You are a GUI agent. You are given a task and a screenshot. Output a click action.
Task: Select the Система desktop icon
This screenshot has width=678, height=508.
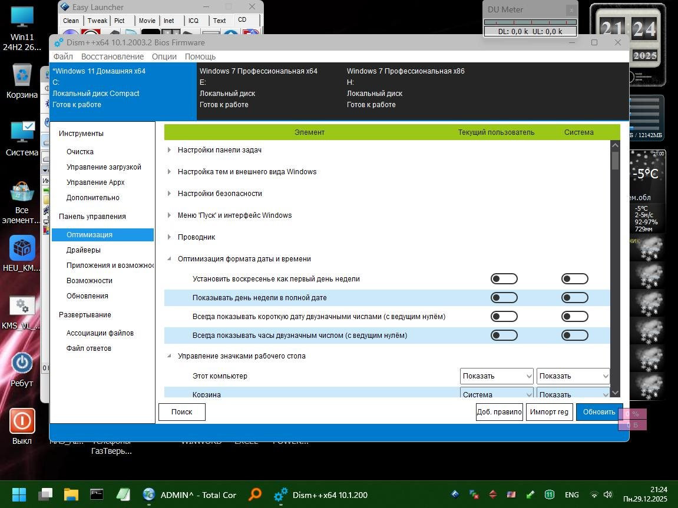22,138
